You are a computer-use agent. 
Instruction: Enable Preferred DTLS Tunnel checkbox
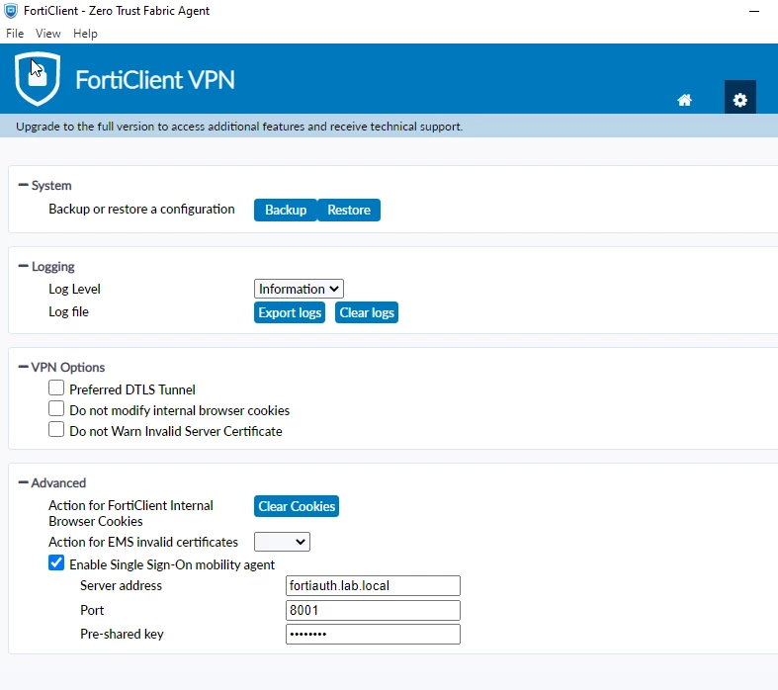[x=56, y=388]
